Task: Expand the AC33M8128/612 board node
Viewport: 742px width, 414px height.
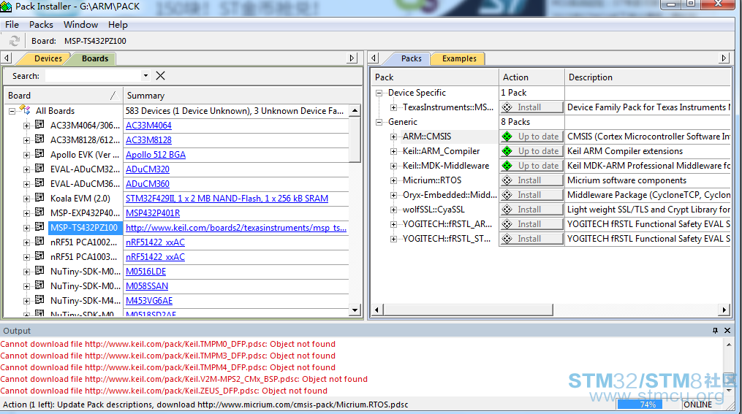Action: pos(26,141)
